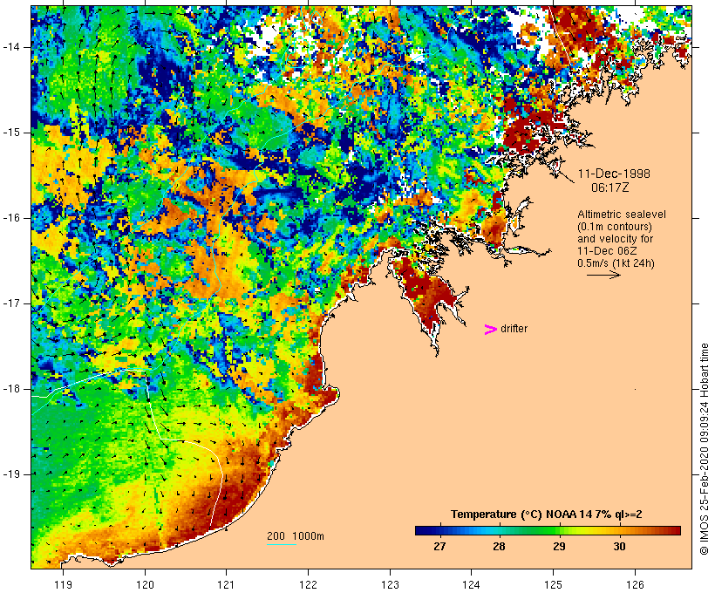The height and width of the screenshot is (593, 715).
Task: Click the '200 1000m' depth legend text
Action: click(296, 536)
